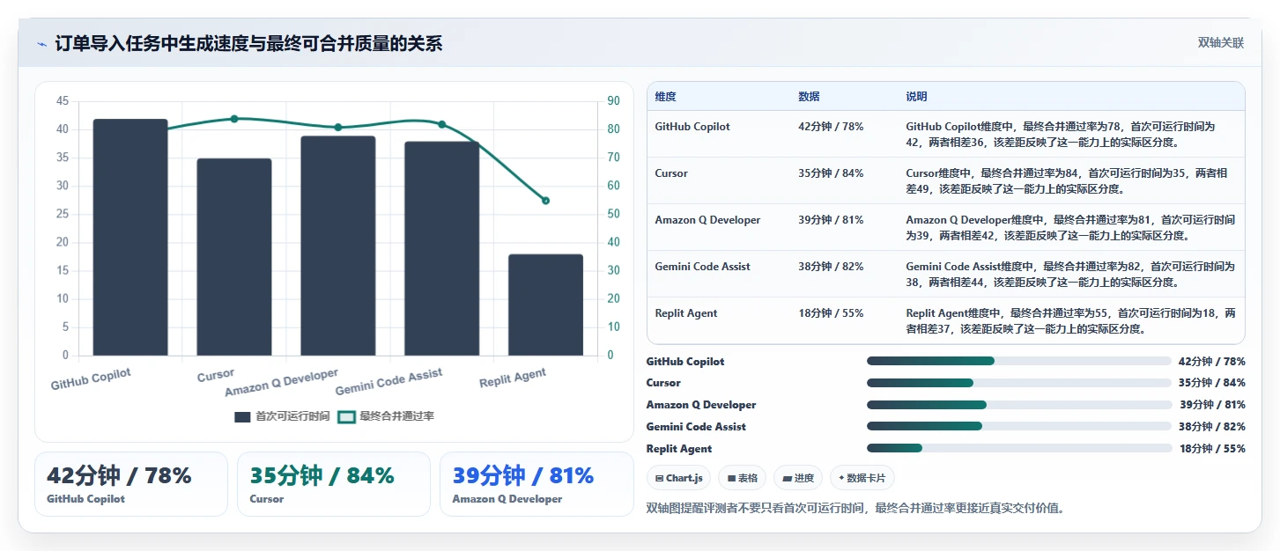Click the 数据卡片 tag button
Image resolution: width=1280 pixels, height=551 pixels.
point(862,478)
